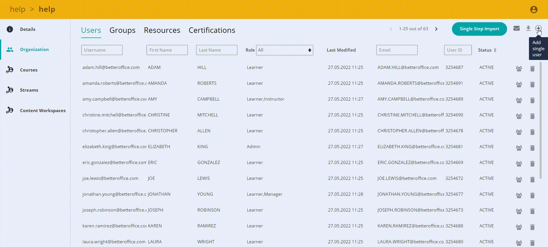Delete user Adam Hill with trash icon
This screenshot has height=247, width=548.
pyautogui.click(x=532, y=69)
